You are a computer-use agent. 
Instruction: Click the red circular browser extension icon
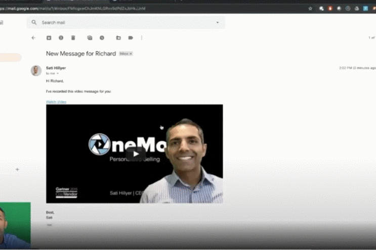(330, 9)
